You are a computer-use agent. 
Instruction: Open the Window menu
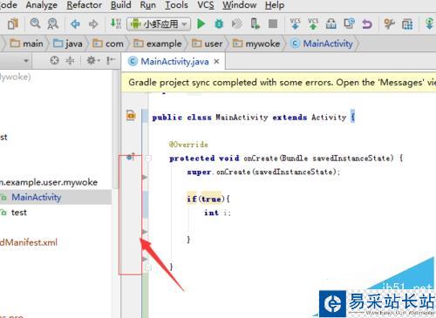pyautogui.click(x=239, y=5)
